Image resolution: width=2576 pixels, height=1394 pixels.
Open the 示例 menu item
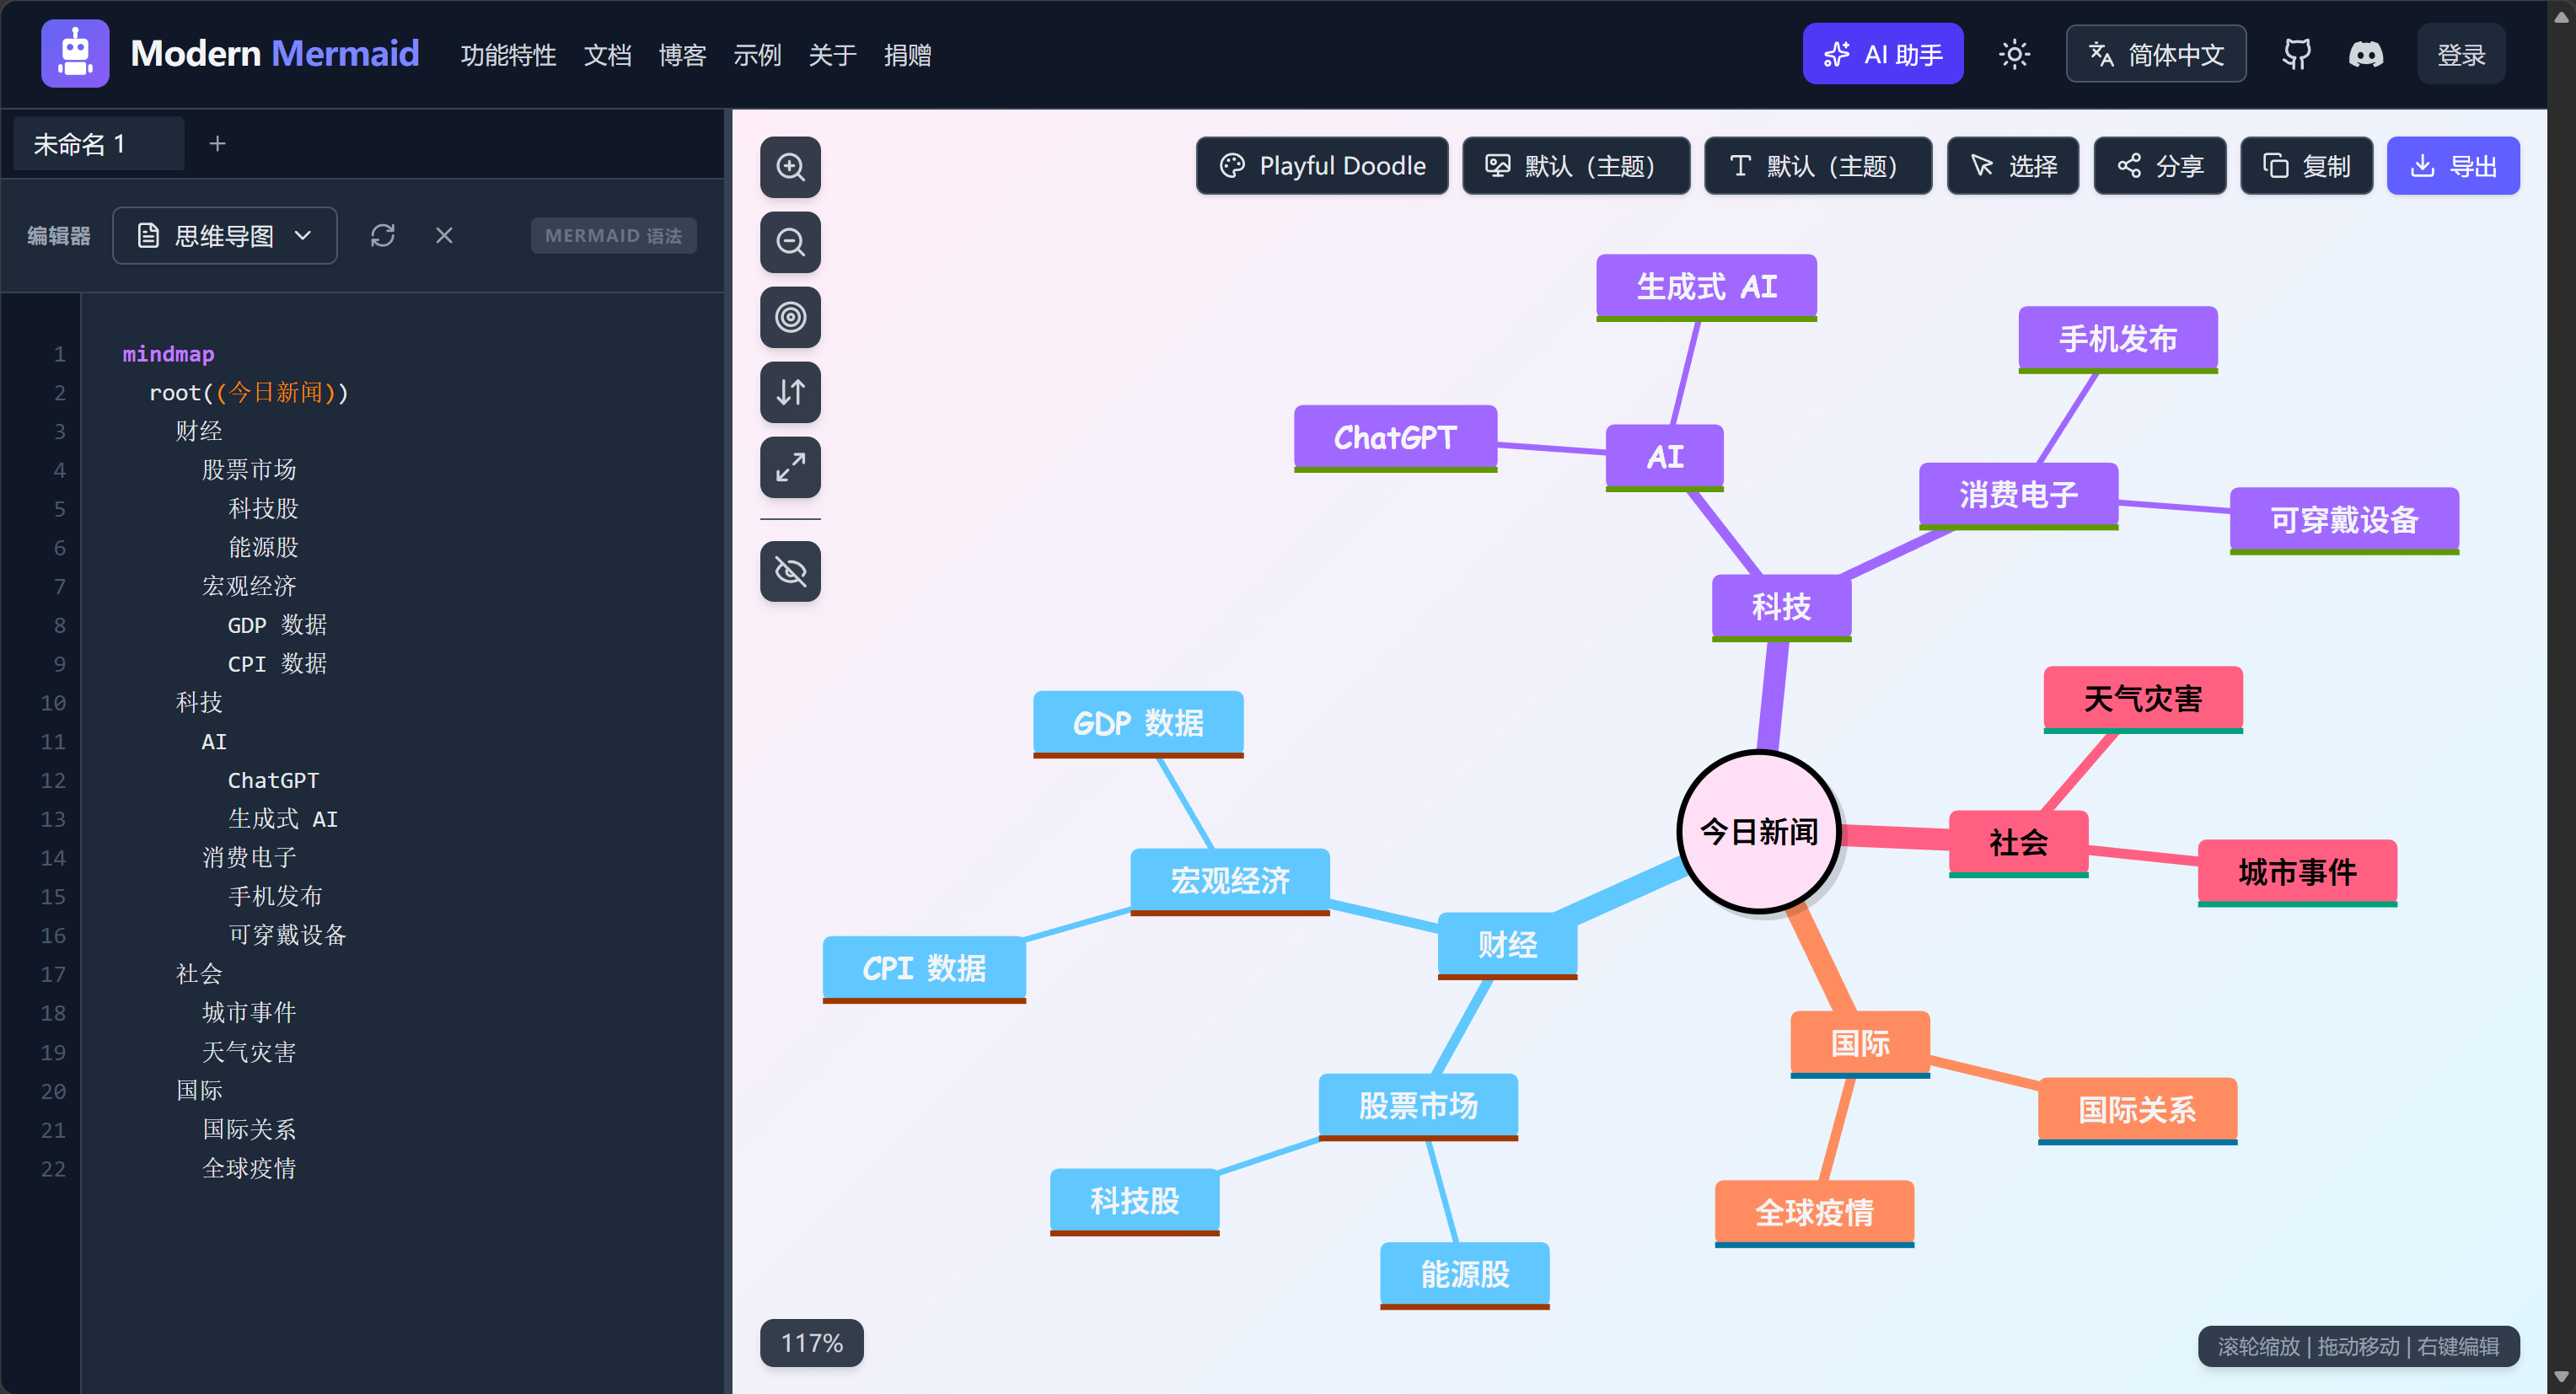pos(757,55)
